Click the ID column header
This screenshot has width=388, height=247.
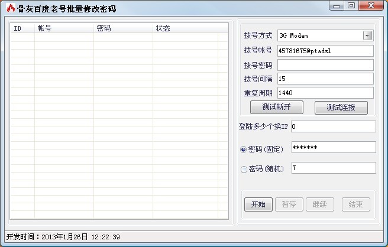pyautogui.click(x=22, y=28)
